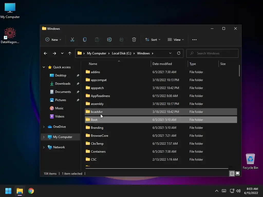
Task: Expand the My Computer tree node
Action: click(44, 137)
